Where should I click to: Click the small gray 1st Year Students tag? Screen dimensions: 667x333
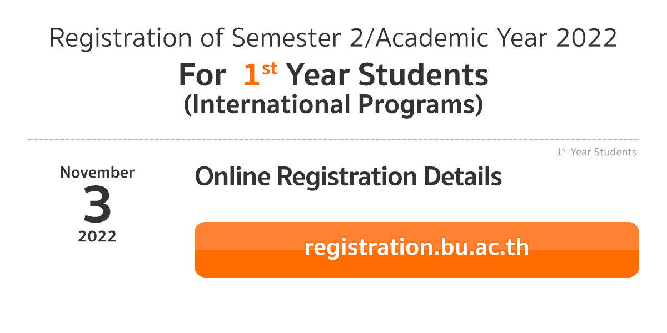pos(596,152)
